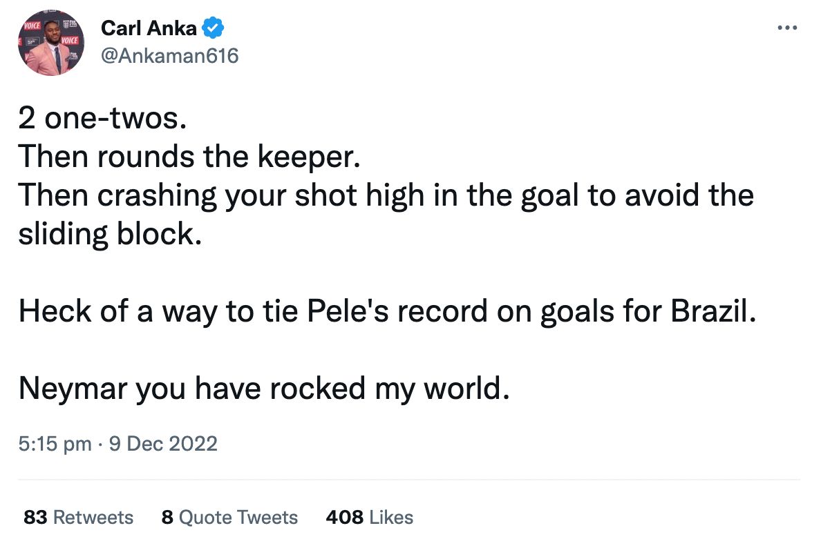
Task: See the 408 Likes list
Action: pyautogui.click(x=370, y=517)
